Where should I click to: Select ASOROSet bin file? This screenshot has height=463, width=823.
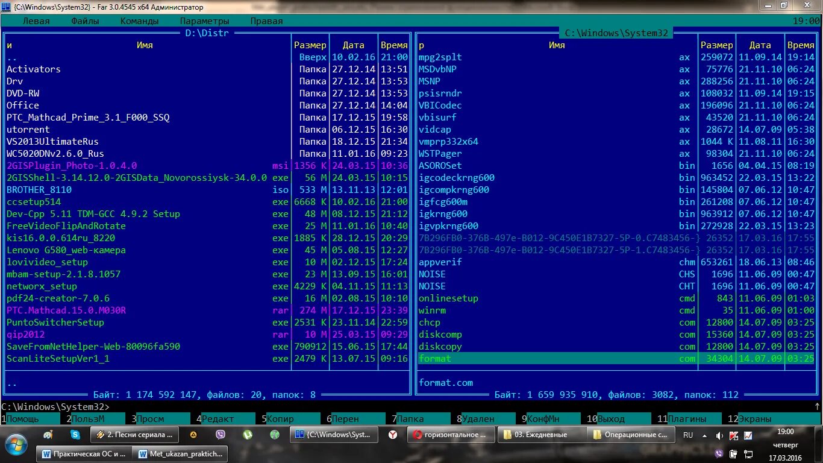point(617,166)
